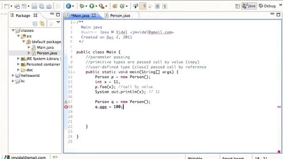This screenshot has height=159, width=283.
Task: Click the New Java Package icon
Action: pos(115,6)
